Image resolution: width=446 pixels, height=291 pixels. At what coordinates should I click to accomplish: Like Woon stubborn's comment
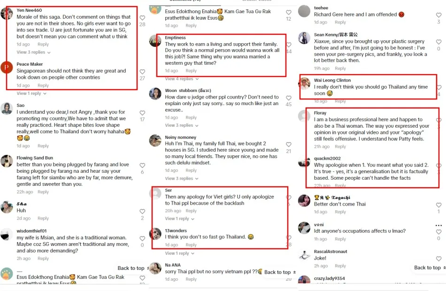[289, 98]
